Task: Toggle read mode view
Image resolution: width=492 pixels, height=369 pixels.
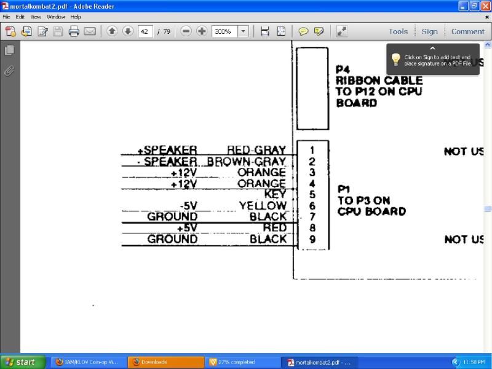Action: [x=341, y=31]
